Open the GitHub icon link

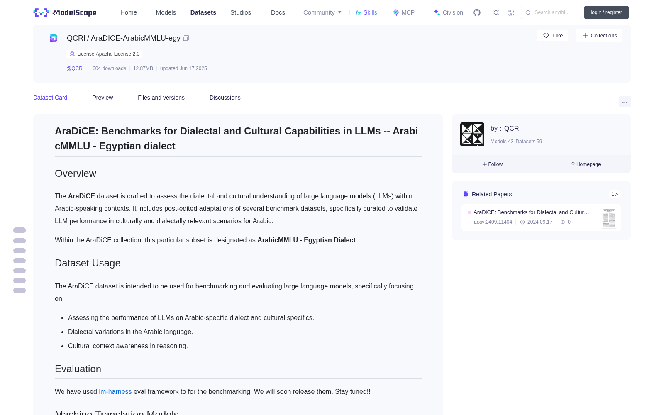[477, 12]
